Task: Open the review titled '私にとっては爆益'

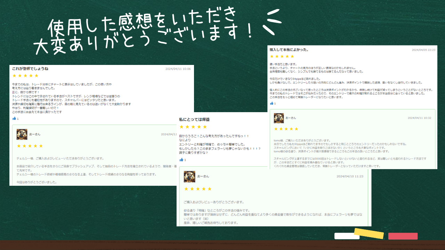Action: coord(194,119)
